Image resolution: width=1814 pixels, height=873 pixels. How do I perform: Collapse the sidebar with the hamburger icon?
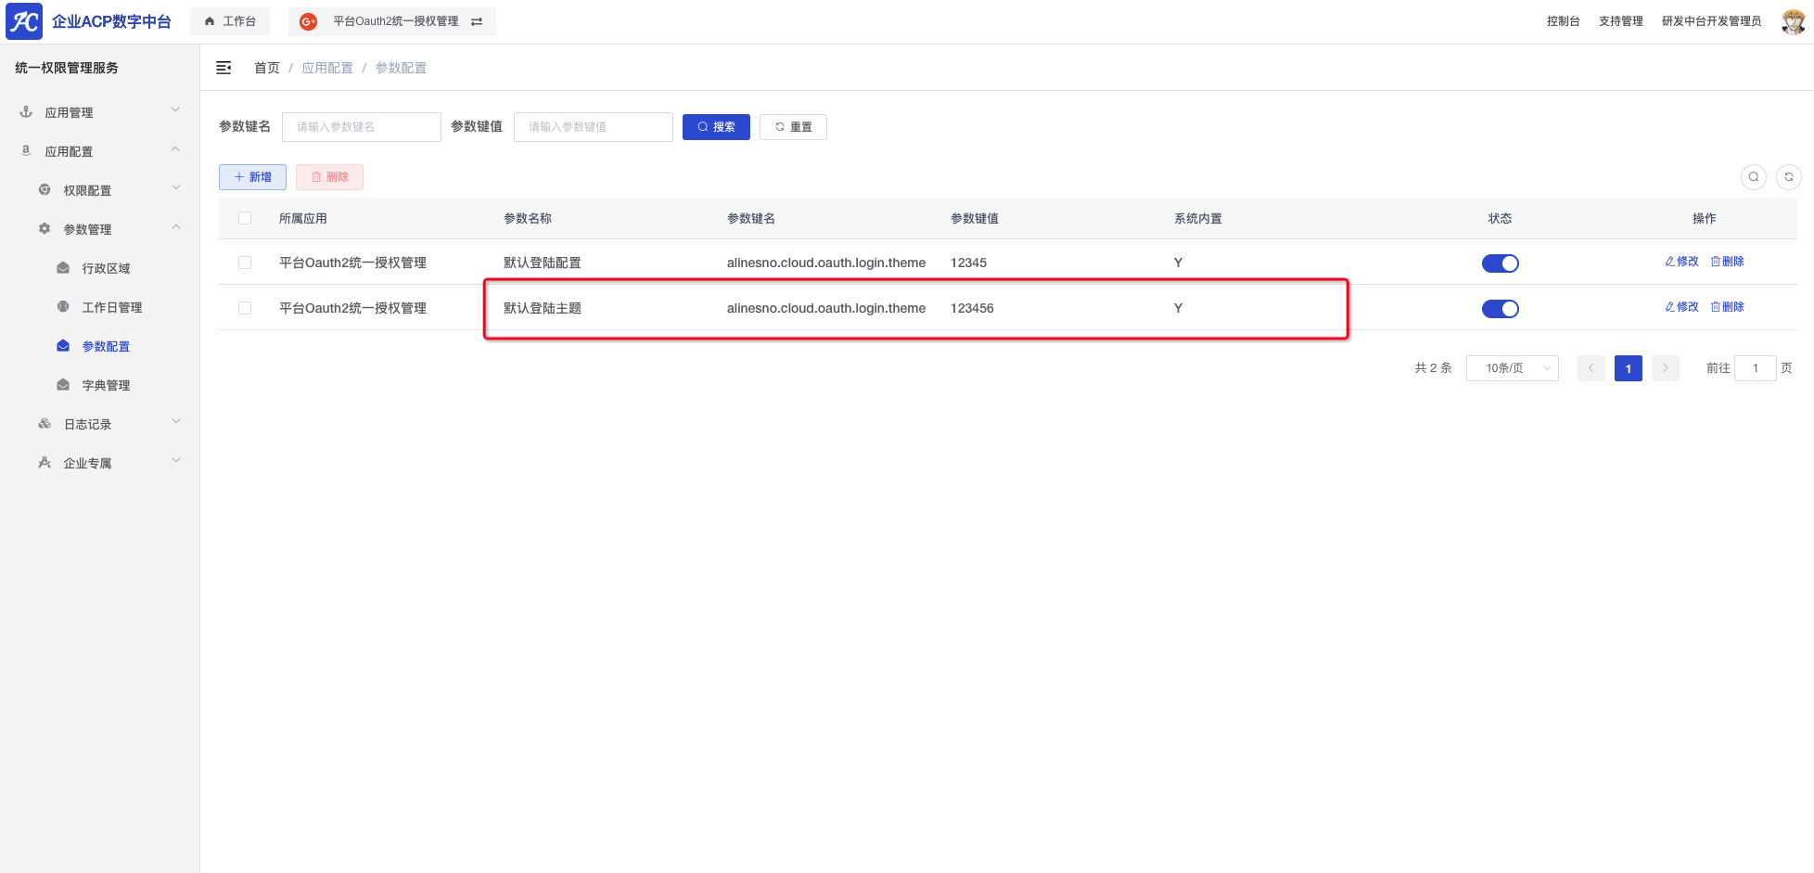click(x=224, y=68)
